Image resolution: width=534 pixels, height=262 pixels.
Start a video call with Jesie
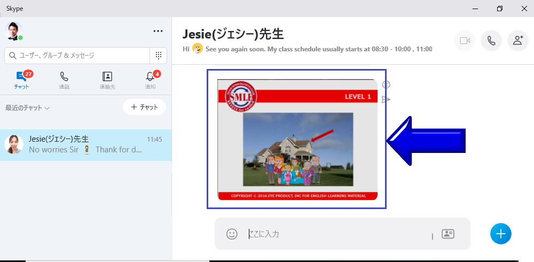(465, 41)
